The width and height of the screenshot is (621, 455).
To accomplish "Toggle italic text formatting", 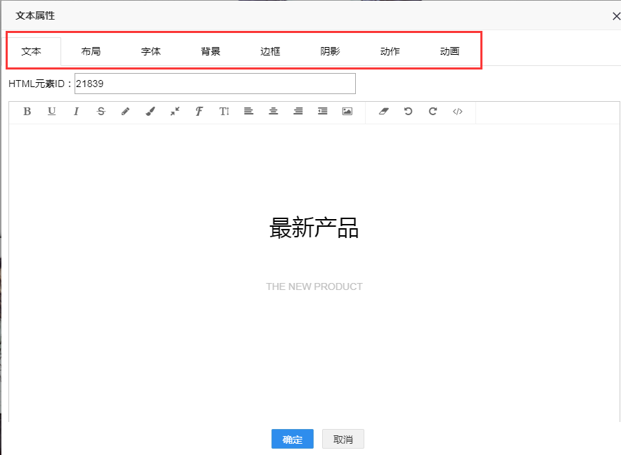I will pos(76,112).
